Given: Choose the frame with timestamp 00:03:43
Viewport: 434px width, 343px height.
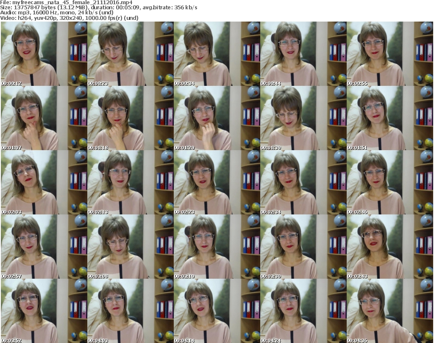Looking at the screenshot, I should click(x=390, y=247).
